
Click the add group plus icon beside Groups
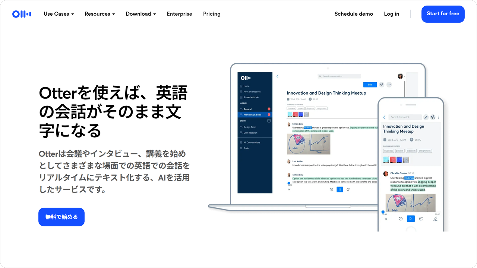click(269, 121)
